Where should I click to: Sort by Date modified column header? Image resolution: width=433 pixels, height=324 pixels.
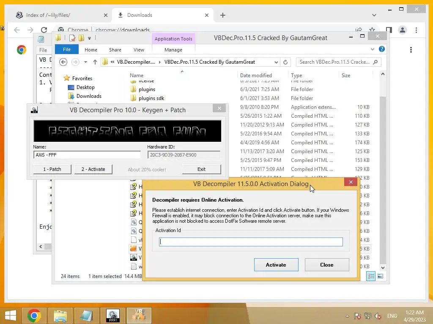[256, 76]
